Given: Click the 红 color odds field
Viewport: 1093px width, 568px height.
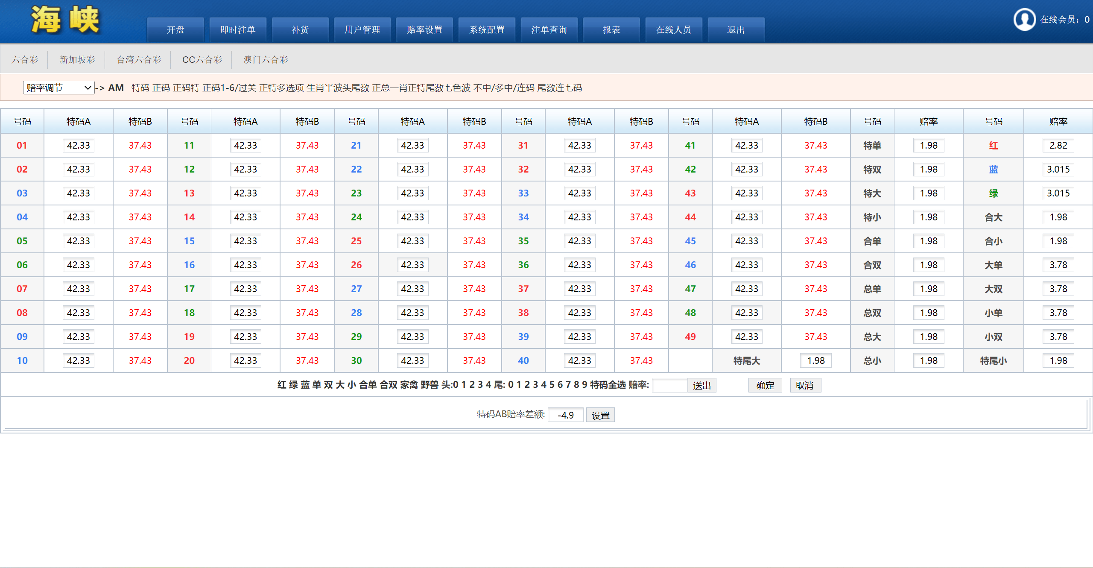Looking at the screenshot, I should [1058, 145].
